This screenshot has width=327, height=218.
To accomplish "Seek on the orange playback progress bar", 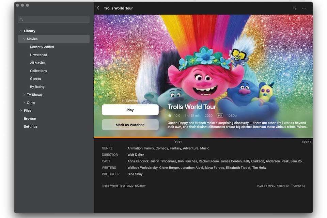I will tap(203, 137).
